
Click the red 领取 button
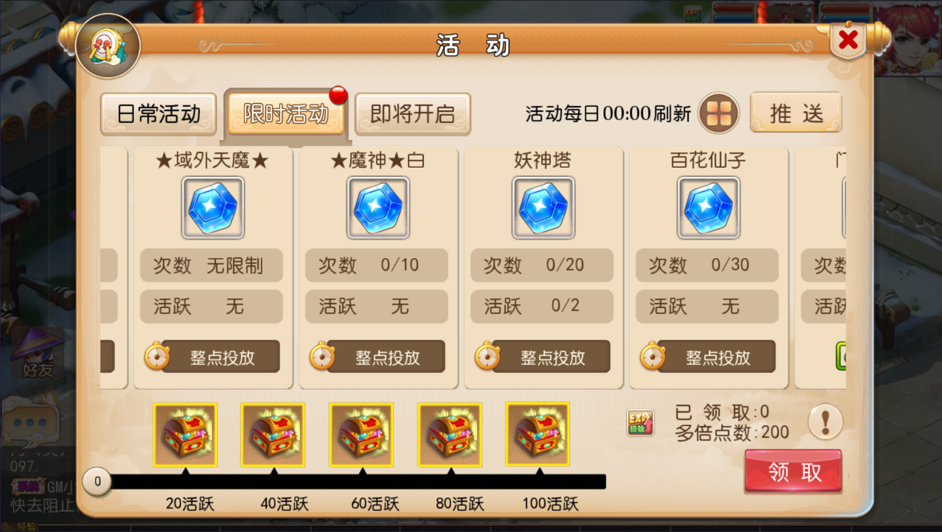point(794,472)
